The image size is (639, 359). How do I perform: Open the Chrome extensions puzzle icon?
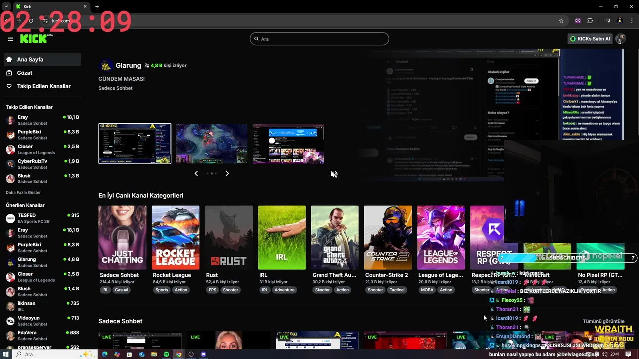point(590,21)
